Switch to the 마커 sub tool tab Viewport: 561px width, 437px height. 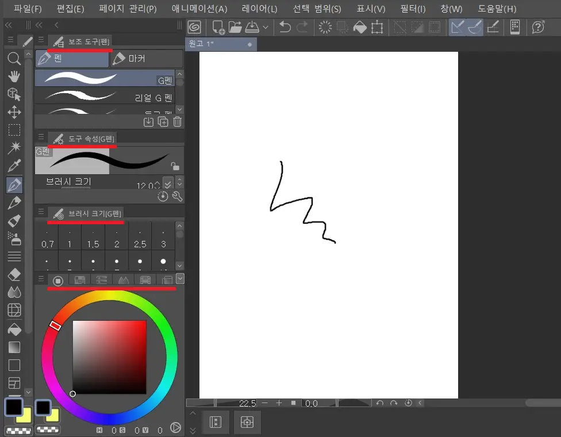(x=146, y=59)
